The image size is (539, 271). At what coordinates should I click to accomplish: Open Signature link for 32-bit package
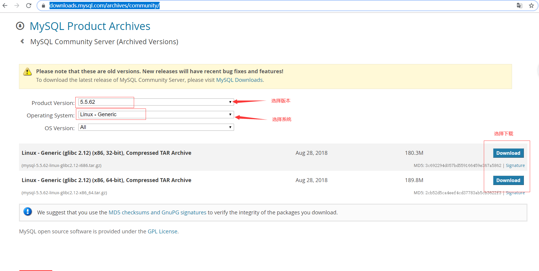coord(515,165)
